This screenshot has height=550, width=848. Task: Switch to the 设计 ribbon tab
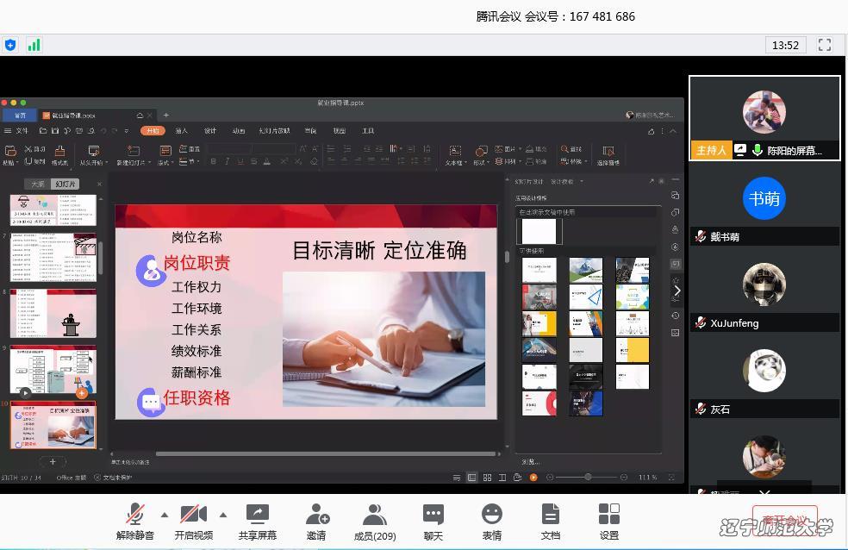pyautogui.click(x=209, y=131)
